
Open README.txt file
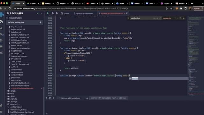pyautogui.click(x=15, y=104)
